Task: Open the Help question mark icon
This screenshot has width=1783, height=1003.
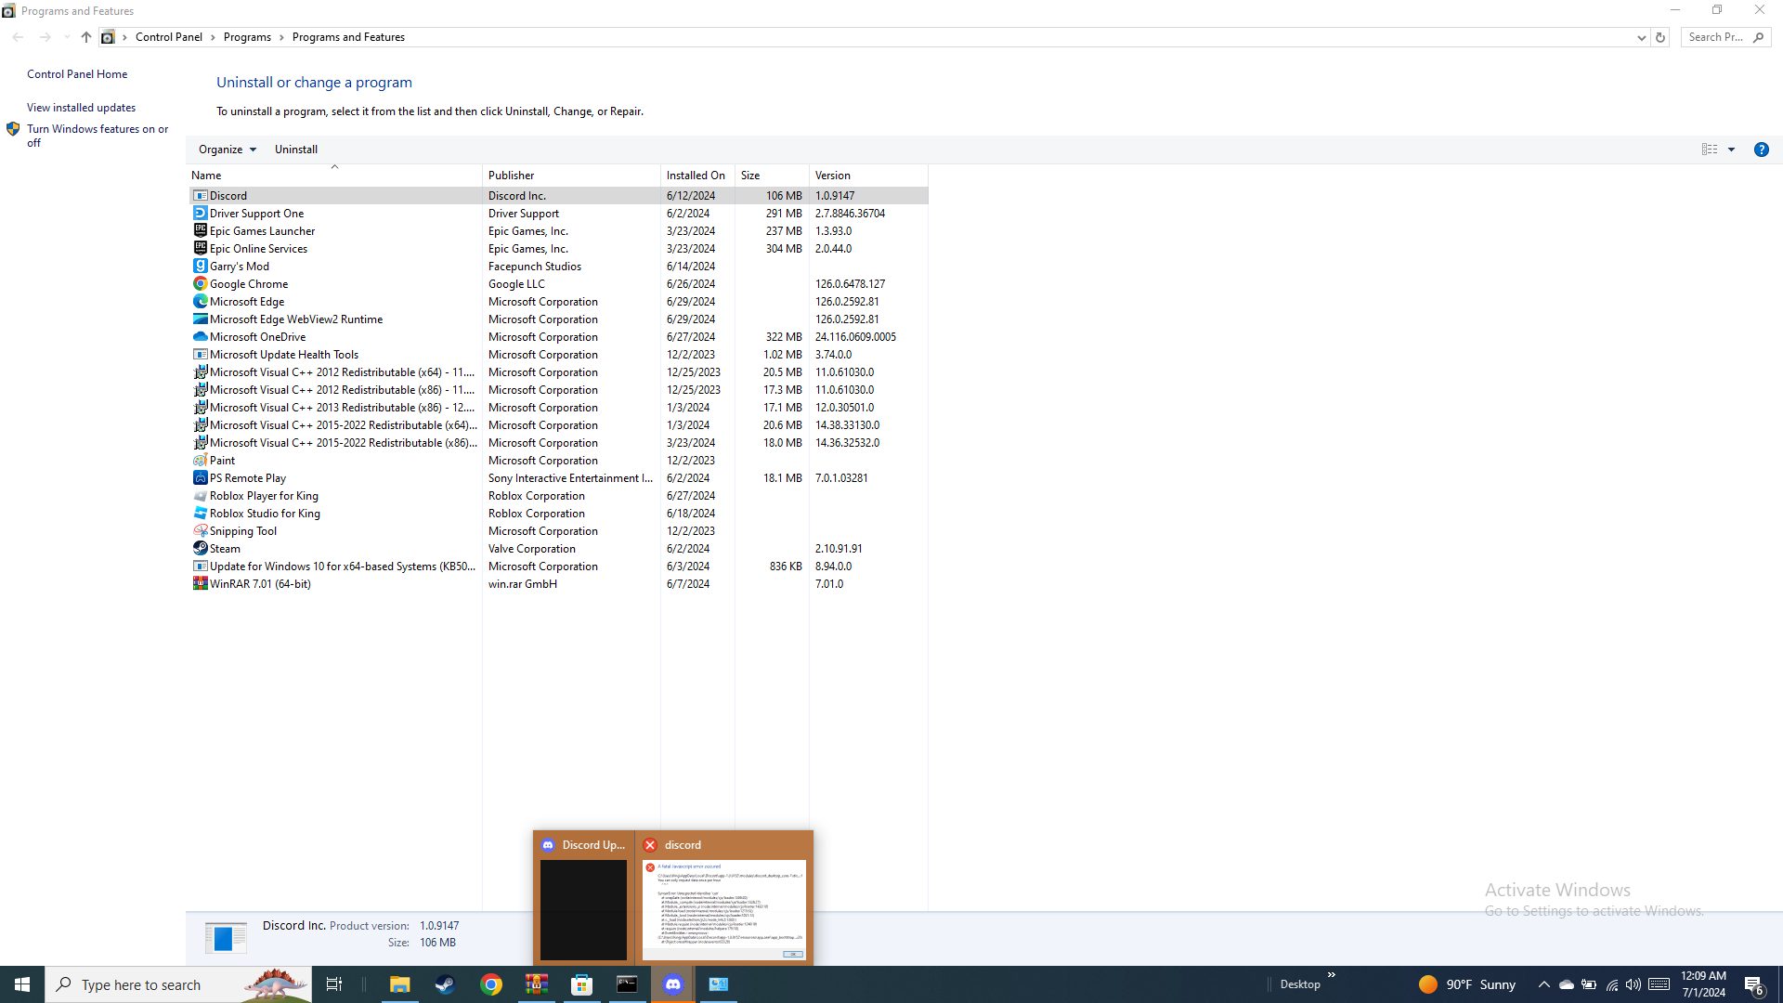Action: pos(1761,150)
